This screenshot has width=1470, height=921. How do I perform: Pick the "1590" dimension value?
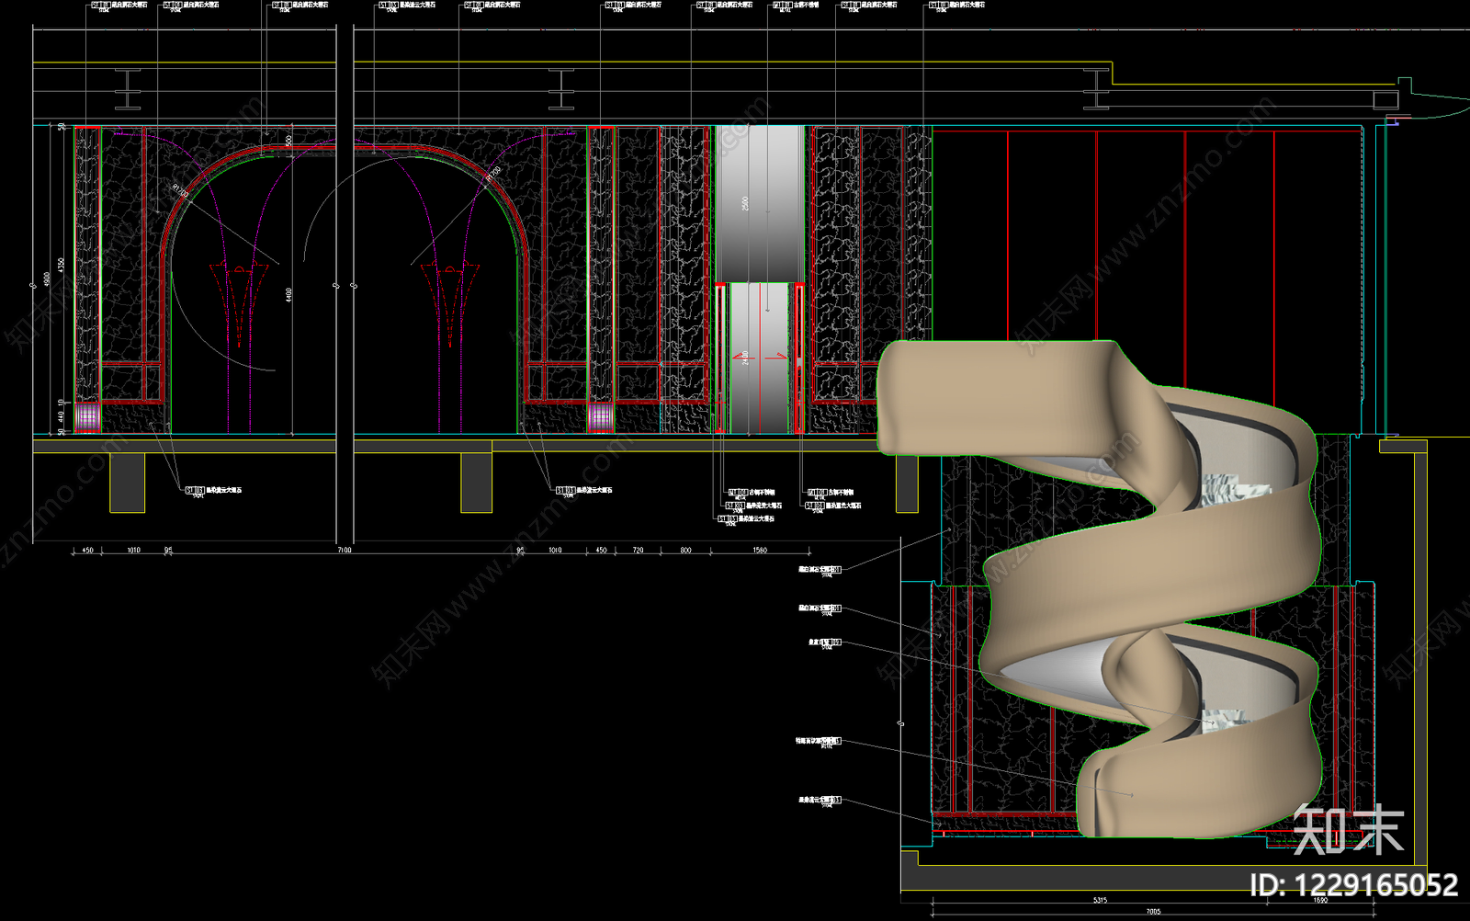point(1320,900)
